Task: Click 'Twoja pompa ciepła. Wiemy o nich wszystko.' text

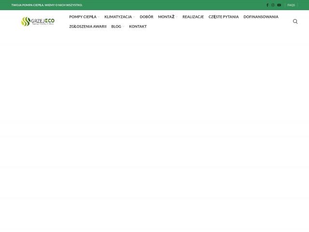Action: (47, 5)
